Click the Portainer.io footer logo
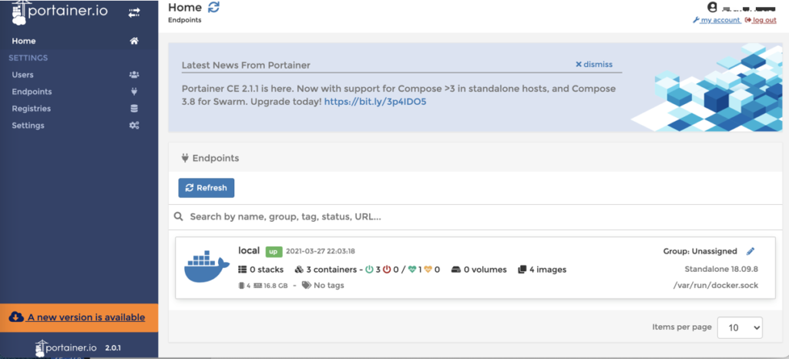Image resolution: width=789 pixels, height=359 pixels. (x=68, y=347)
